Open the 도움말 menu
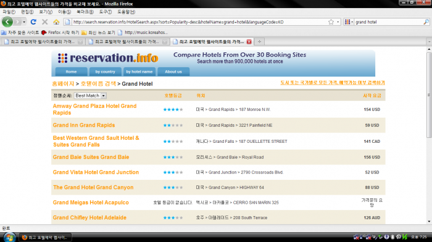The image size is (432, 242). click(126, 12)
